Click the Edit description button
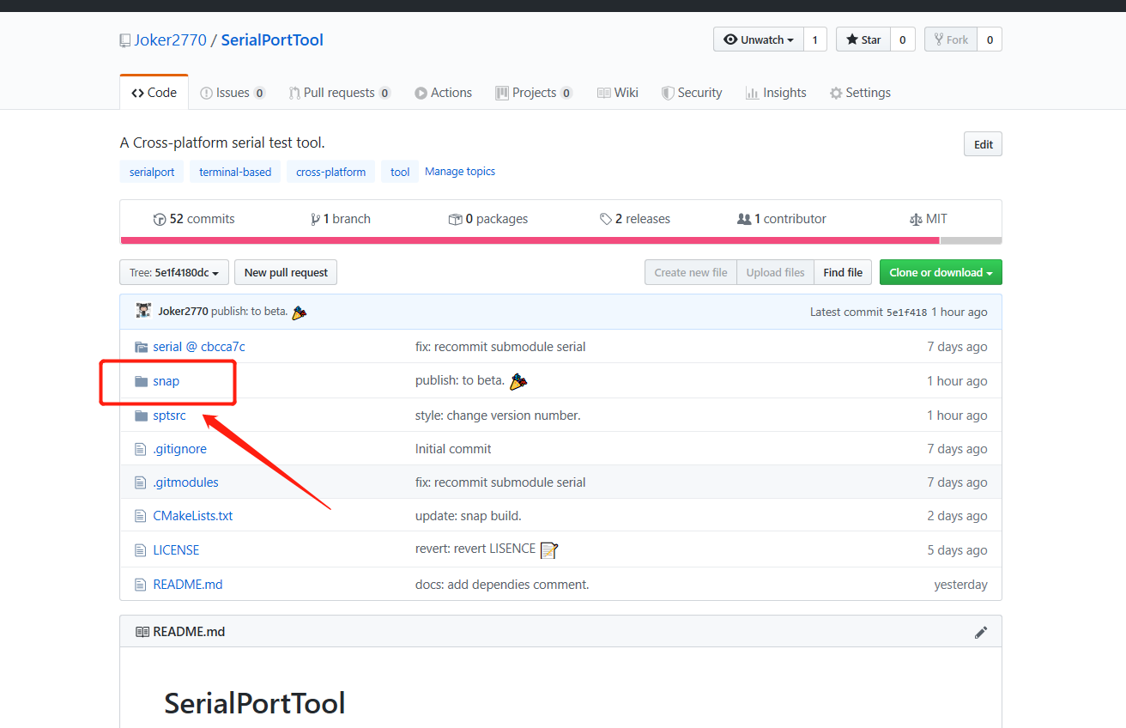This screenshot has height=728, width=1126. coord(983,144)
